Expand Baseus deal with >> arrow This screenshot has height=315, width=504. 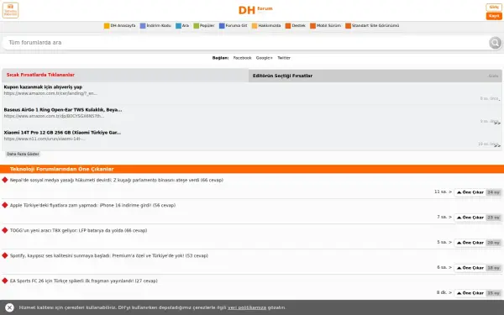click(497, 123)
